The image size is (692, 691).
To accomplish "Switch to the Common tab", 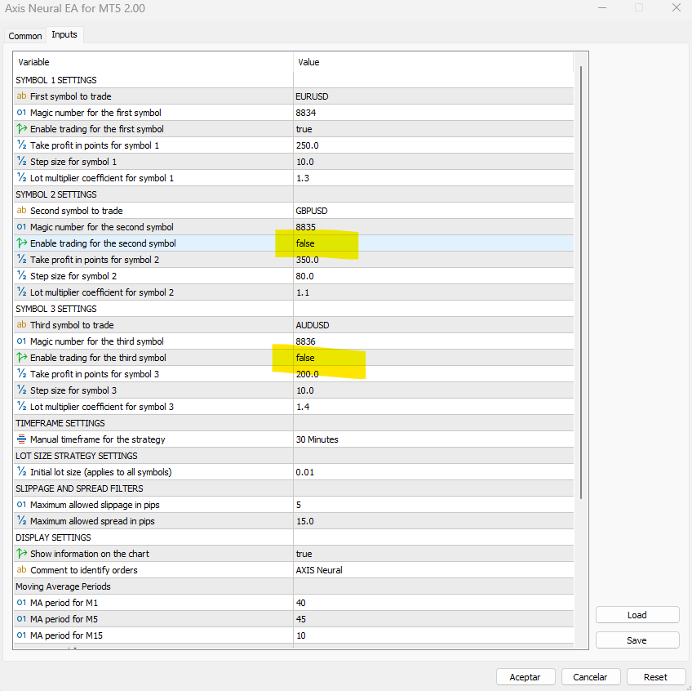I will point(25,36).
